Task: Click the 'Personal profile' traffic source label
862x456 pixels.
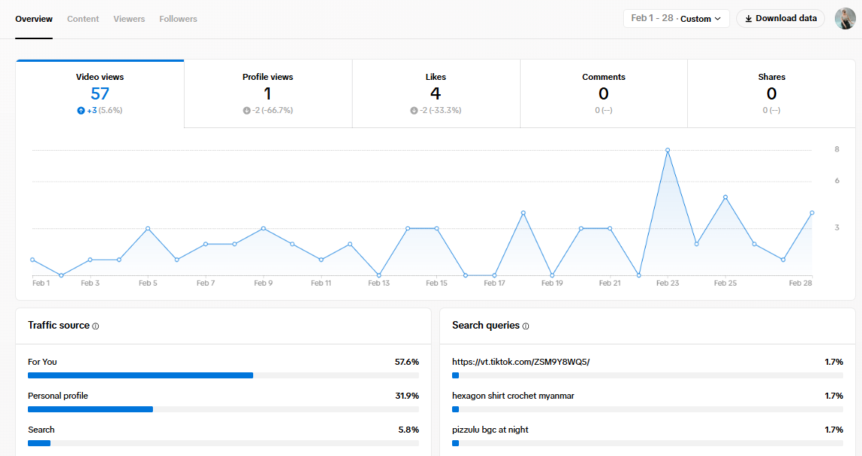Action: coord(58,396)
